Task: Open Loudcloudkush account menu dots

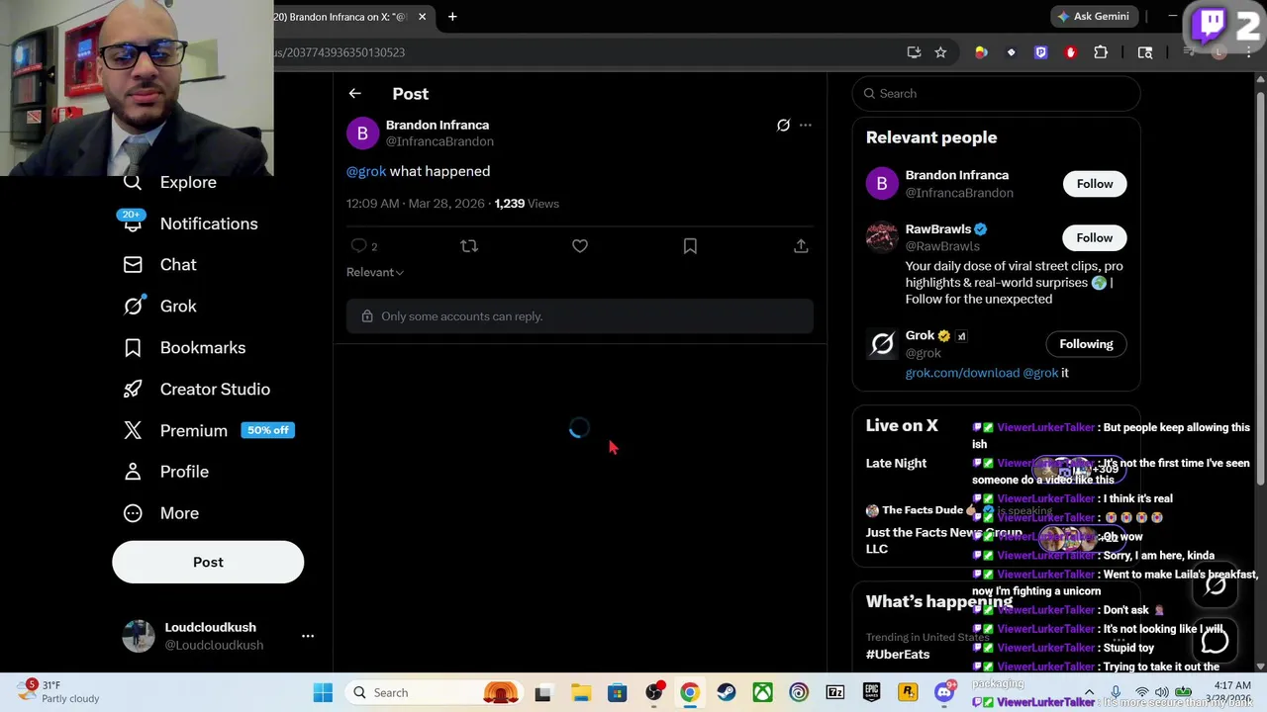Action: pos(308,636)
